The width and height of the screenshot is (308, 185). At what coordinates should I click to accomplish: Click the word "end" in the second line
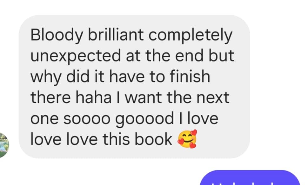(189, 56)
